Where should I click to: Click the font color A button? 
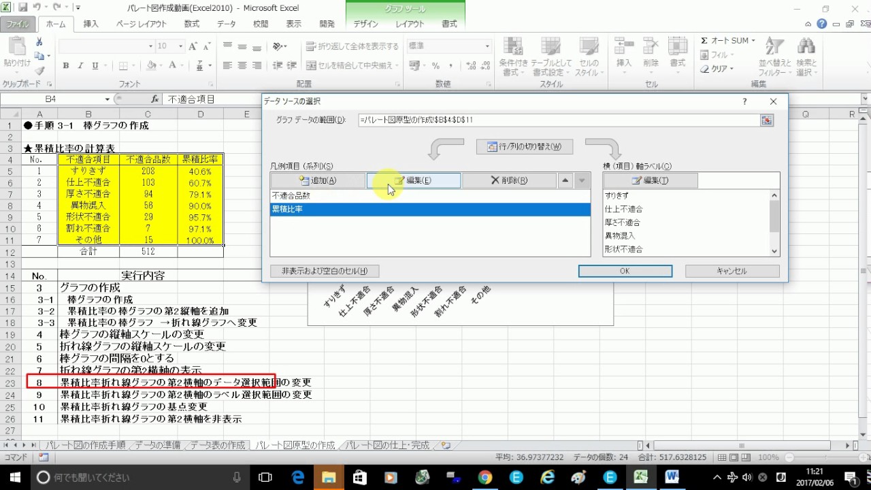coord(173,66)
